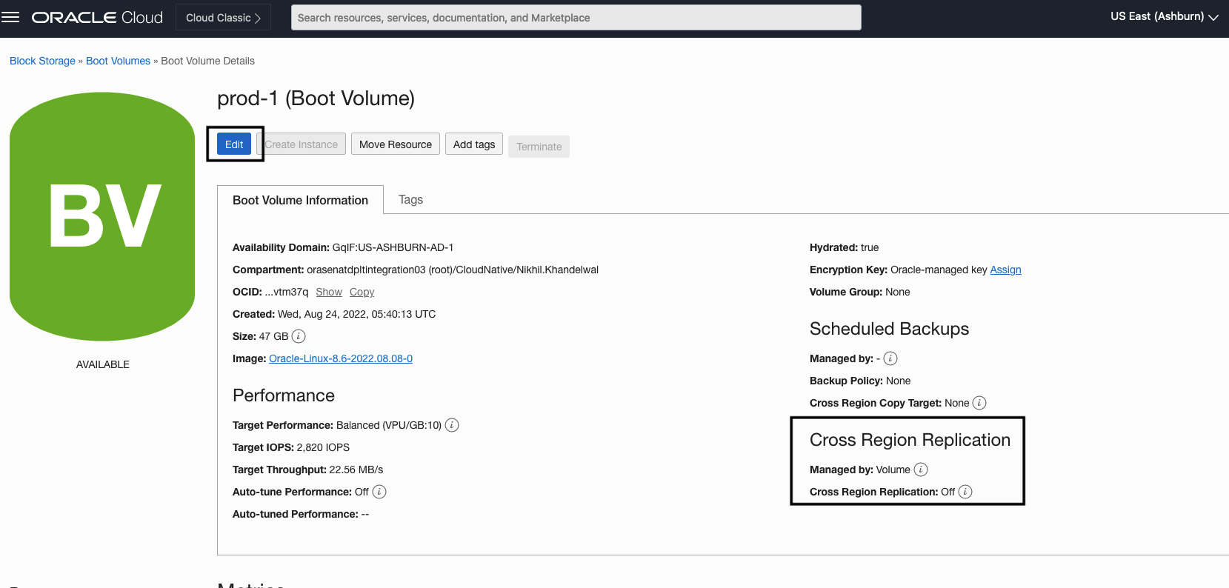Click the Move Resource button
The height and width of the screenshot is (588, 1229).
pos(396,144)
